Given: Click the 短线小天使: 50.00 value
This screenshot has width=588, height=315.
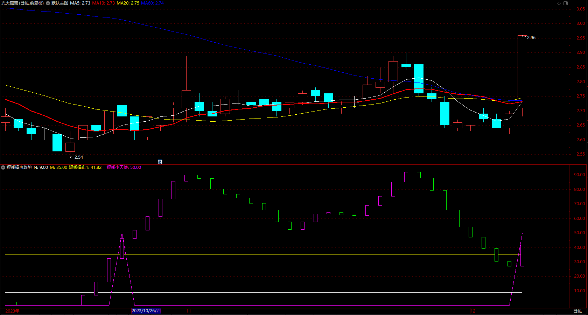Looking at the screenshot, I should point(124,167).
